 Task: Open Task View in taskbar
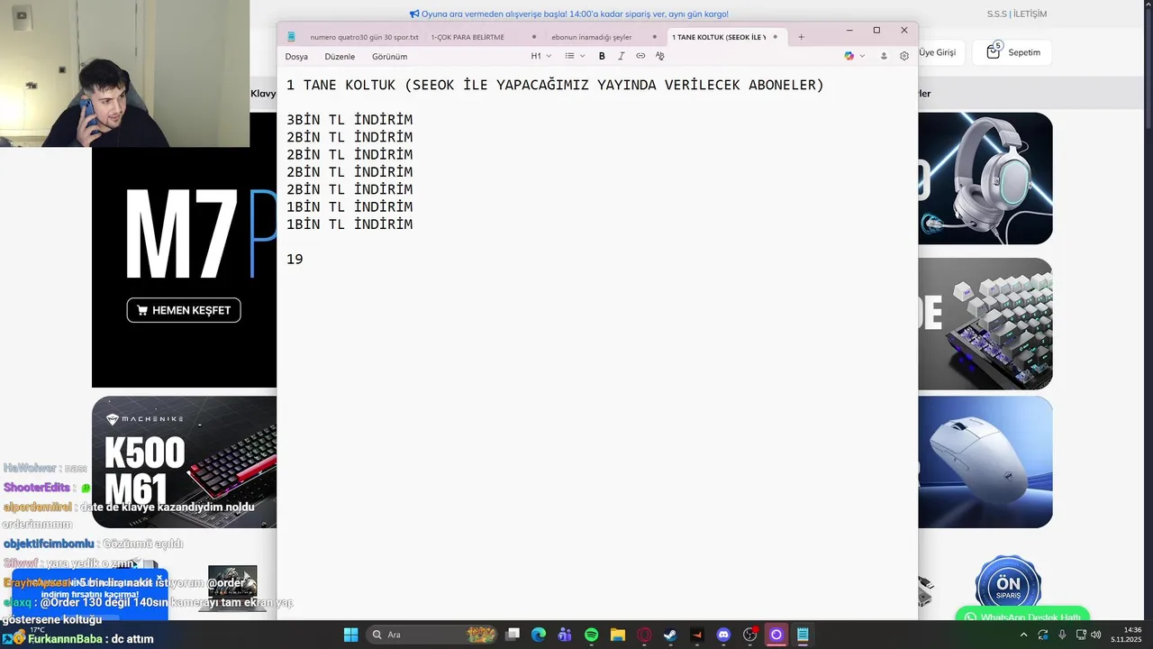point(513,635)
